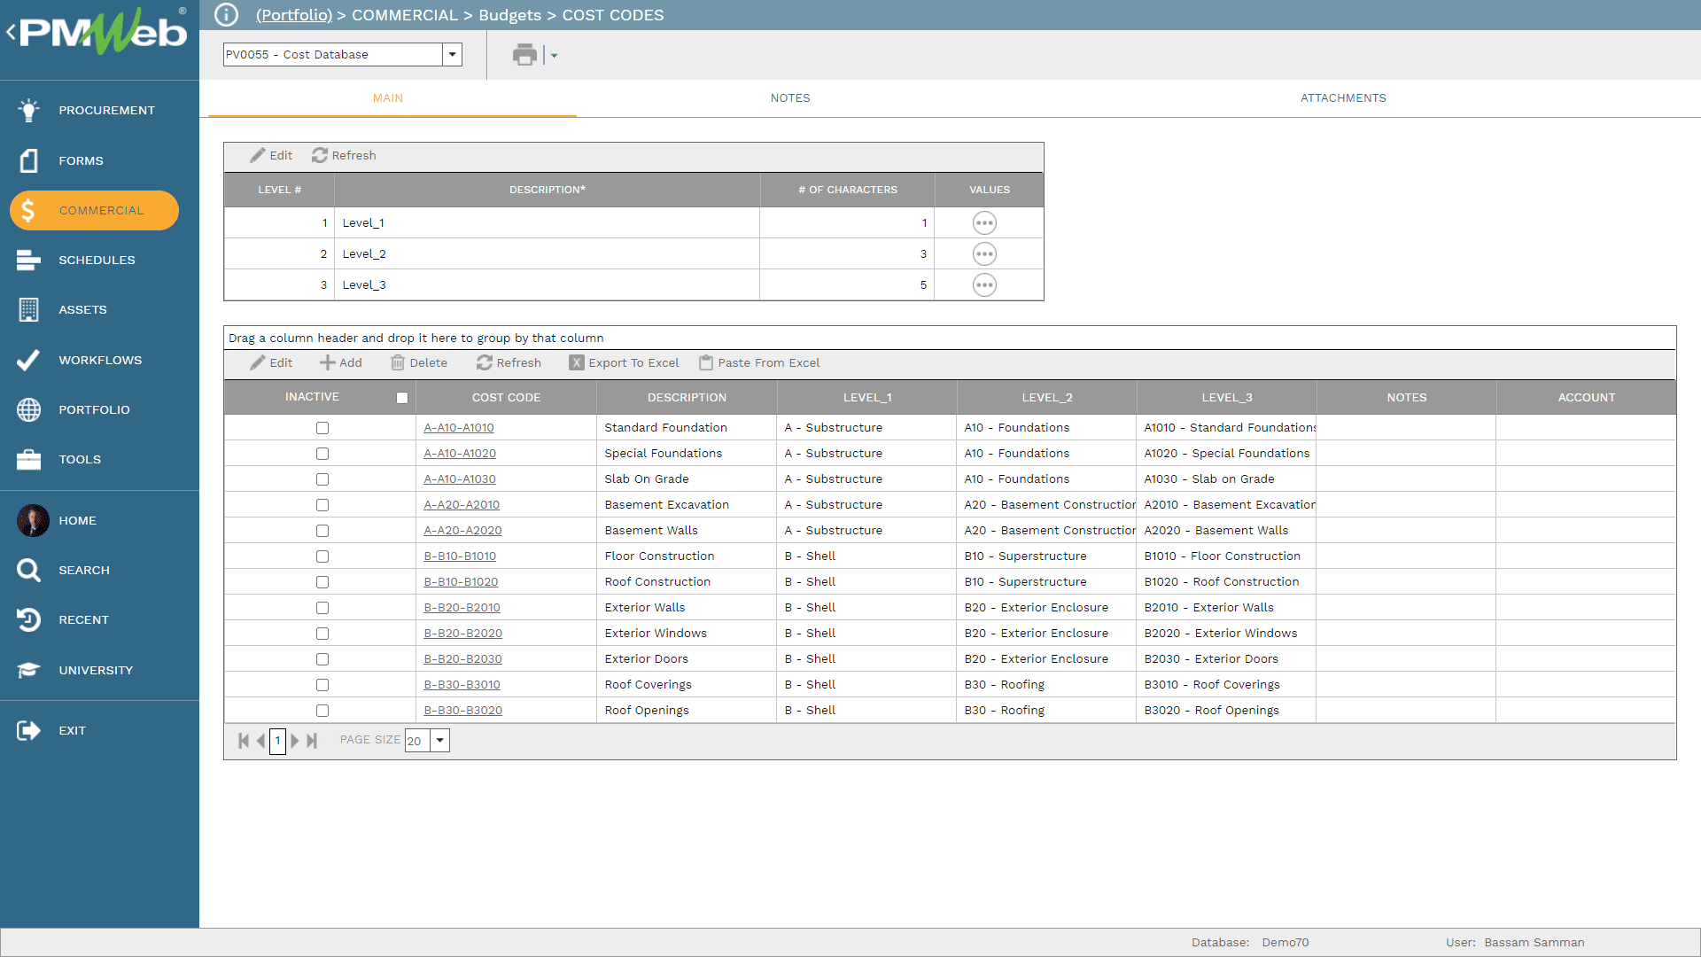Open values ellipsis for Level_3

coord(984,284)
